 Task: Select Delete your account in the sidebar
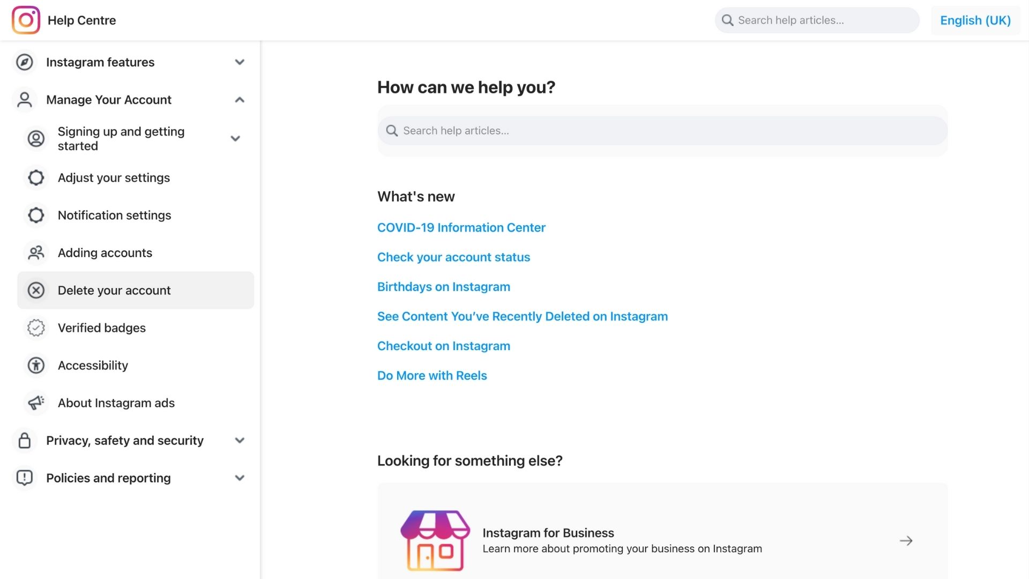[x=136, y=290]
